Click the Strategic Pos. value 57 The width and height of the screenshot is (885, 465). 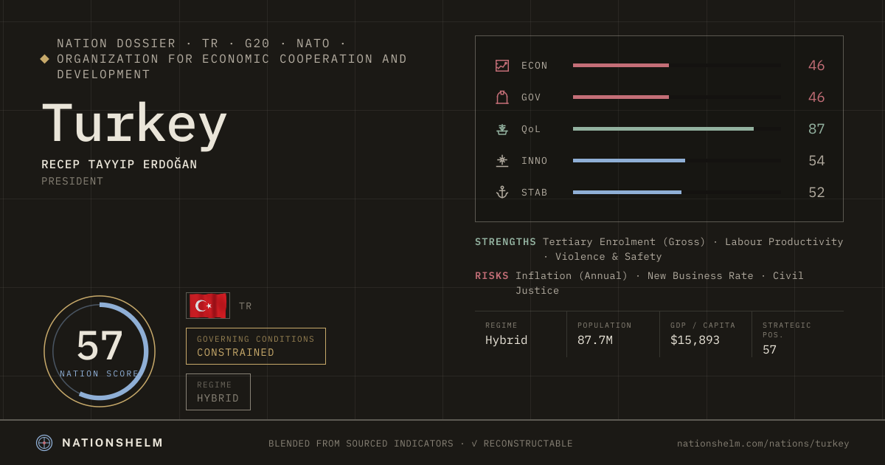[769, 350]
